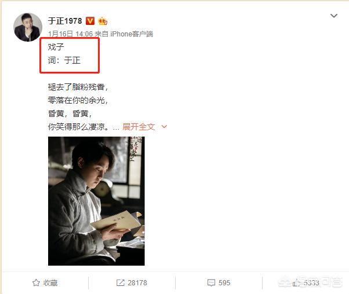Click the comment bubble icon
The width and height of the screenshot is (349, 294).
tap(211, 282)
